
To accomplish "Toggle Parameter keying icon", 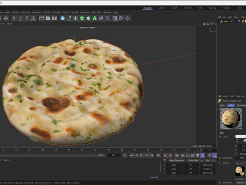I will pos(197,155).
